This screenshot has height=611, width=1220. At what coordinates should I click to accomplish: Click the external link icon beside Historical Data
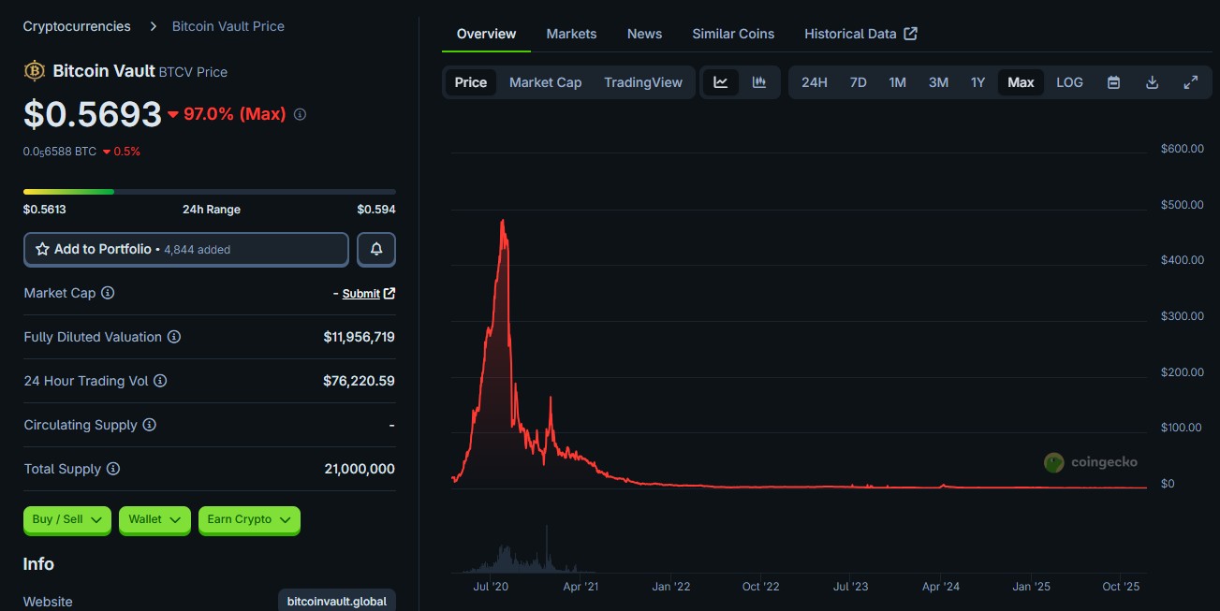911,34
